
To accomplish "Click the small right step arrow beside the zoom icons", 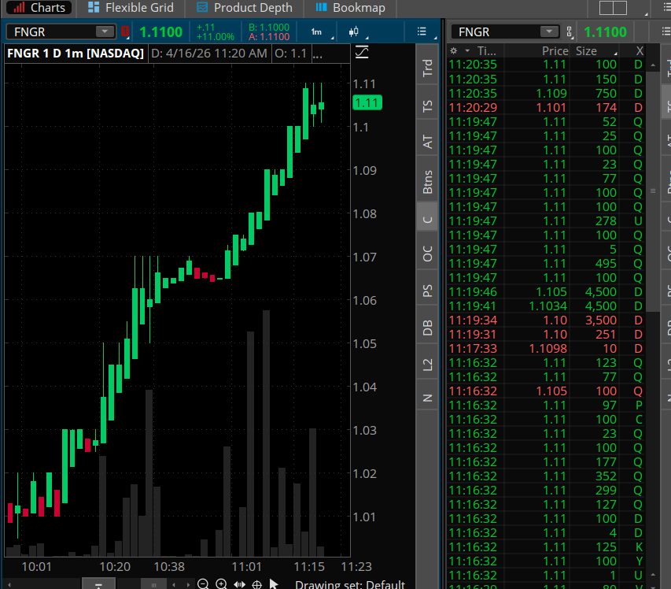I will coord(188,585).
